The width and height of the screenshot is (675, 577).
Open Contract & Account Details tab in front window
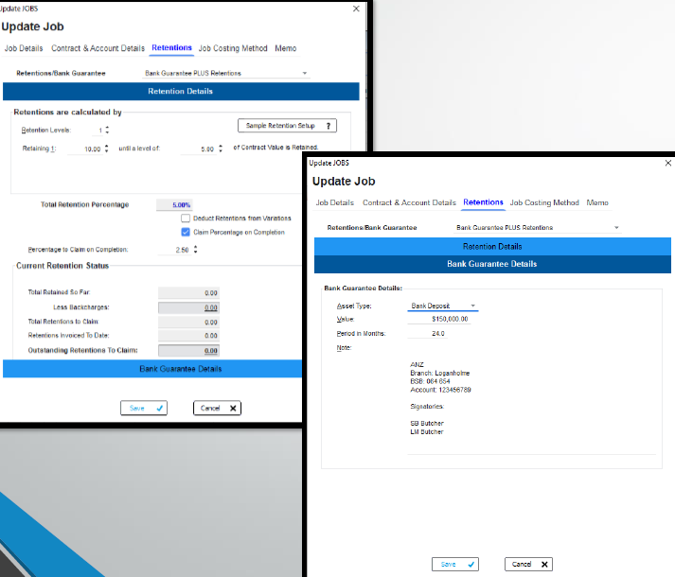click(x=409, y=202)
